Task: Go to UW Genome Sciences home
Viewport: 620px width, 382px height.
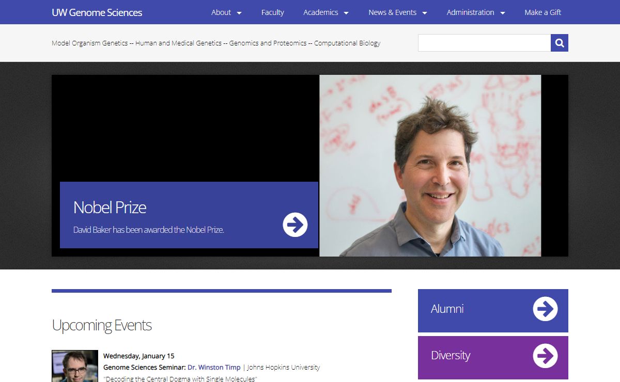Action: click(x=97, y=12)
